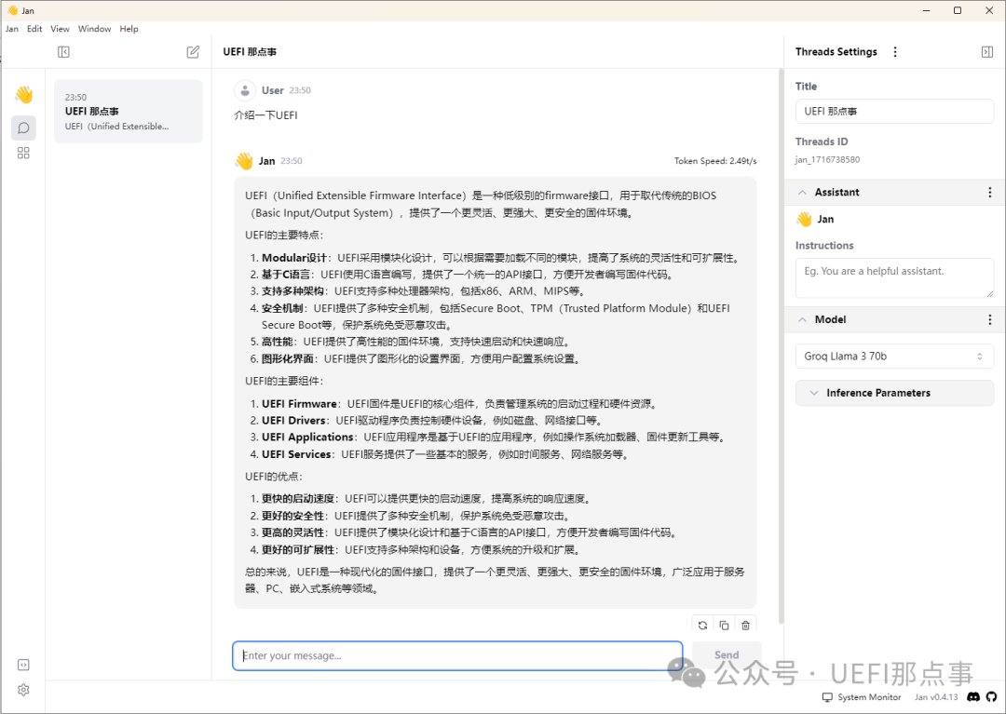Open the Hub grid icon in sidebar

point(23,153)
